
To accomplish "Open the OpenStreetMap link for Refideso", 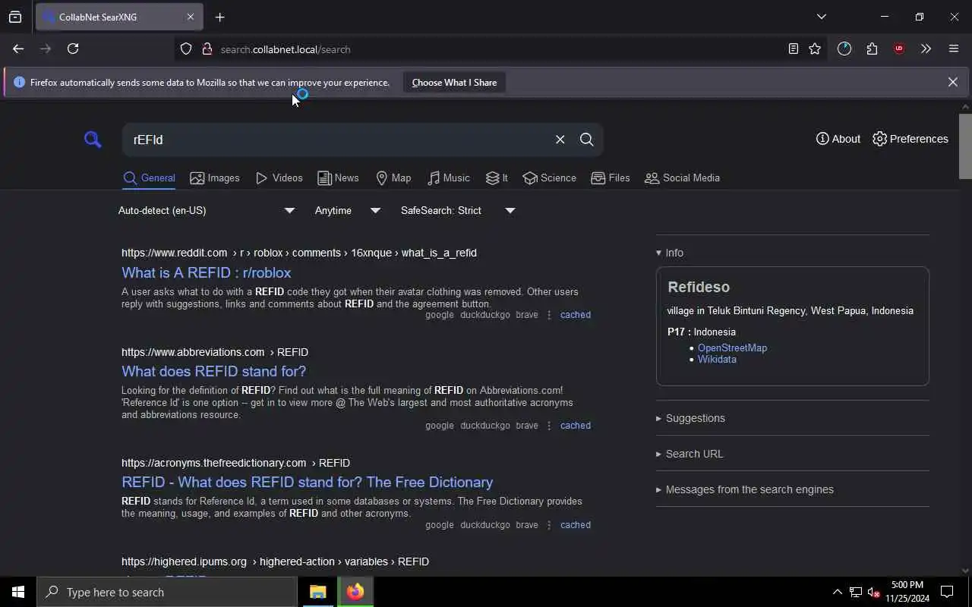I will (732, 348).
